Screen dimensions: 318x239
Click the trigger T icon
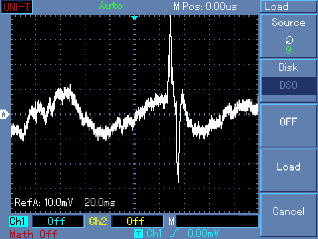pos(139,233)
